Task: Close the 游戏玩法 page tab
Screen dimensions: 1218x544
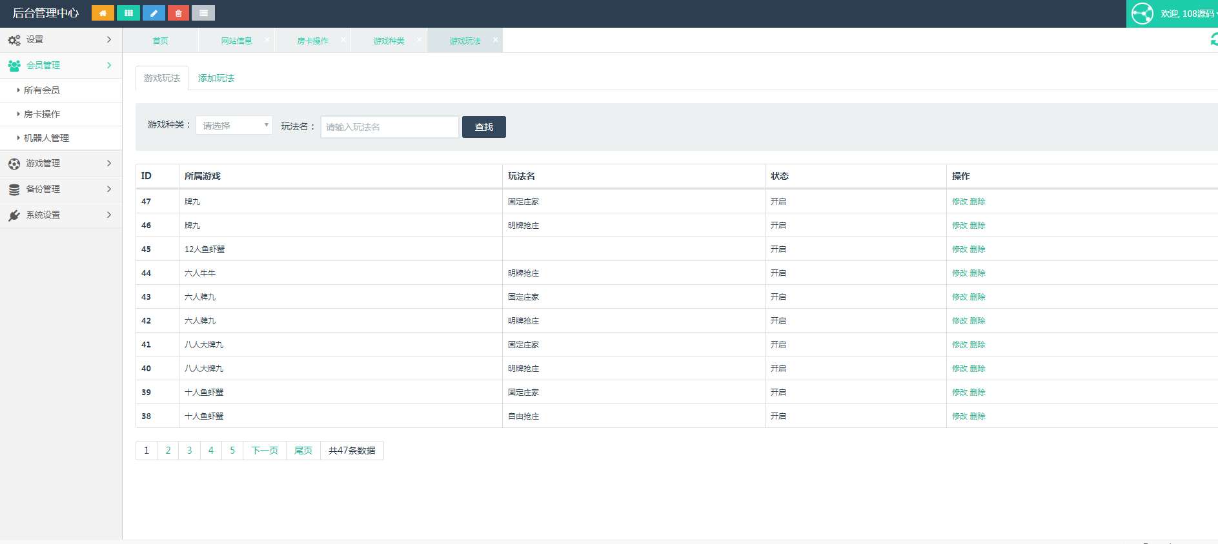Action: pos(495,40)
